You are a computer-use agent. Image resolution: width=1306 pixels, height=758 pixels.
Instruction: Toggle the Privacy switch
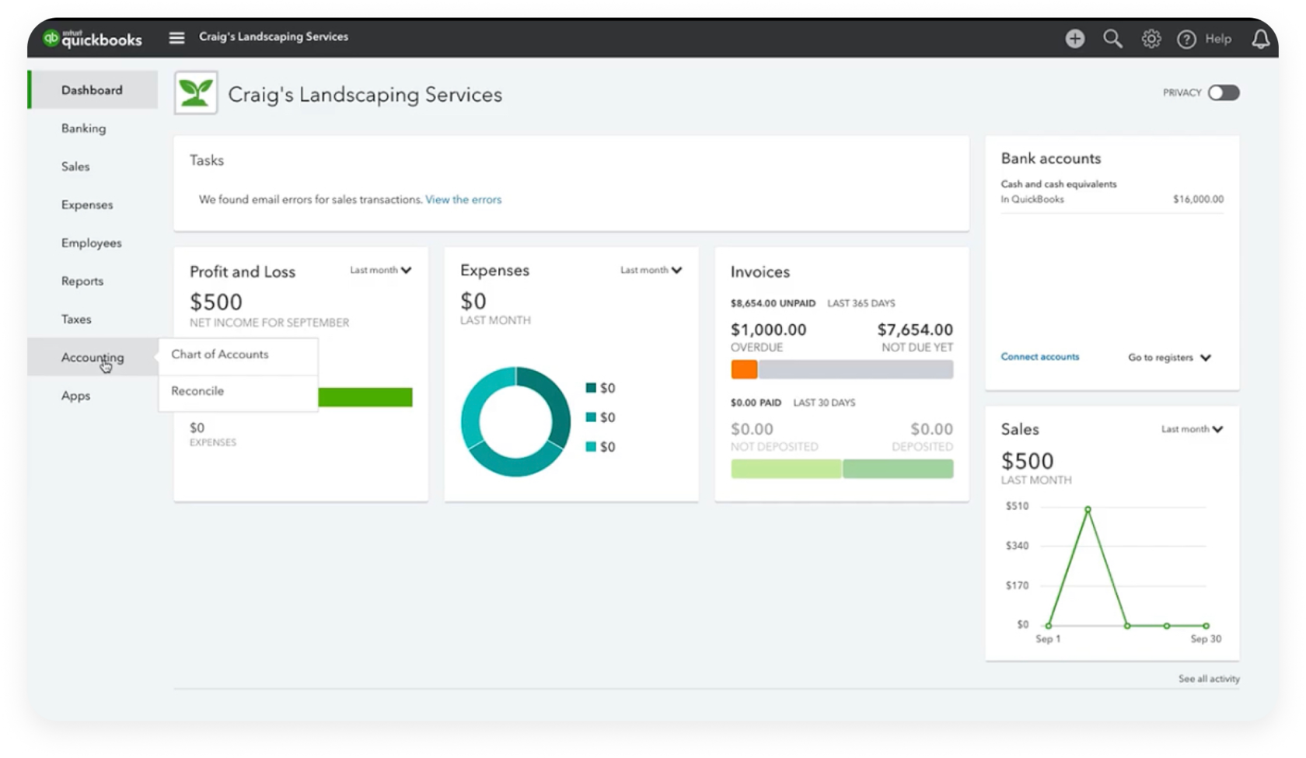1222,93
